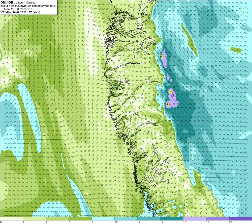Click the scale number 14
The width and height of the screenshot is (252, 224).
pyautogui.click(x=162, y=222)
